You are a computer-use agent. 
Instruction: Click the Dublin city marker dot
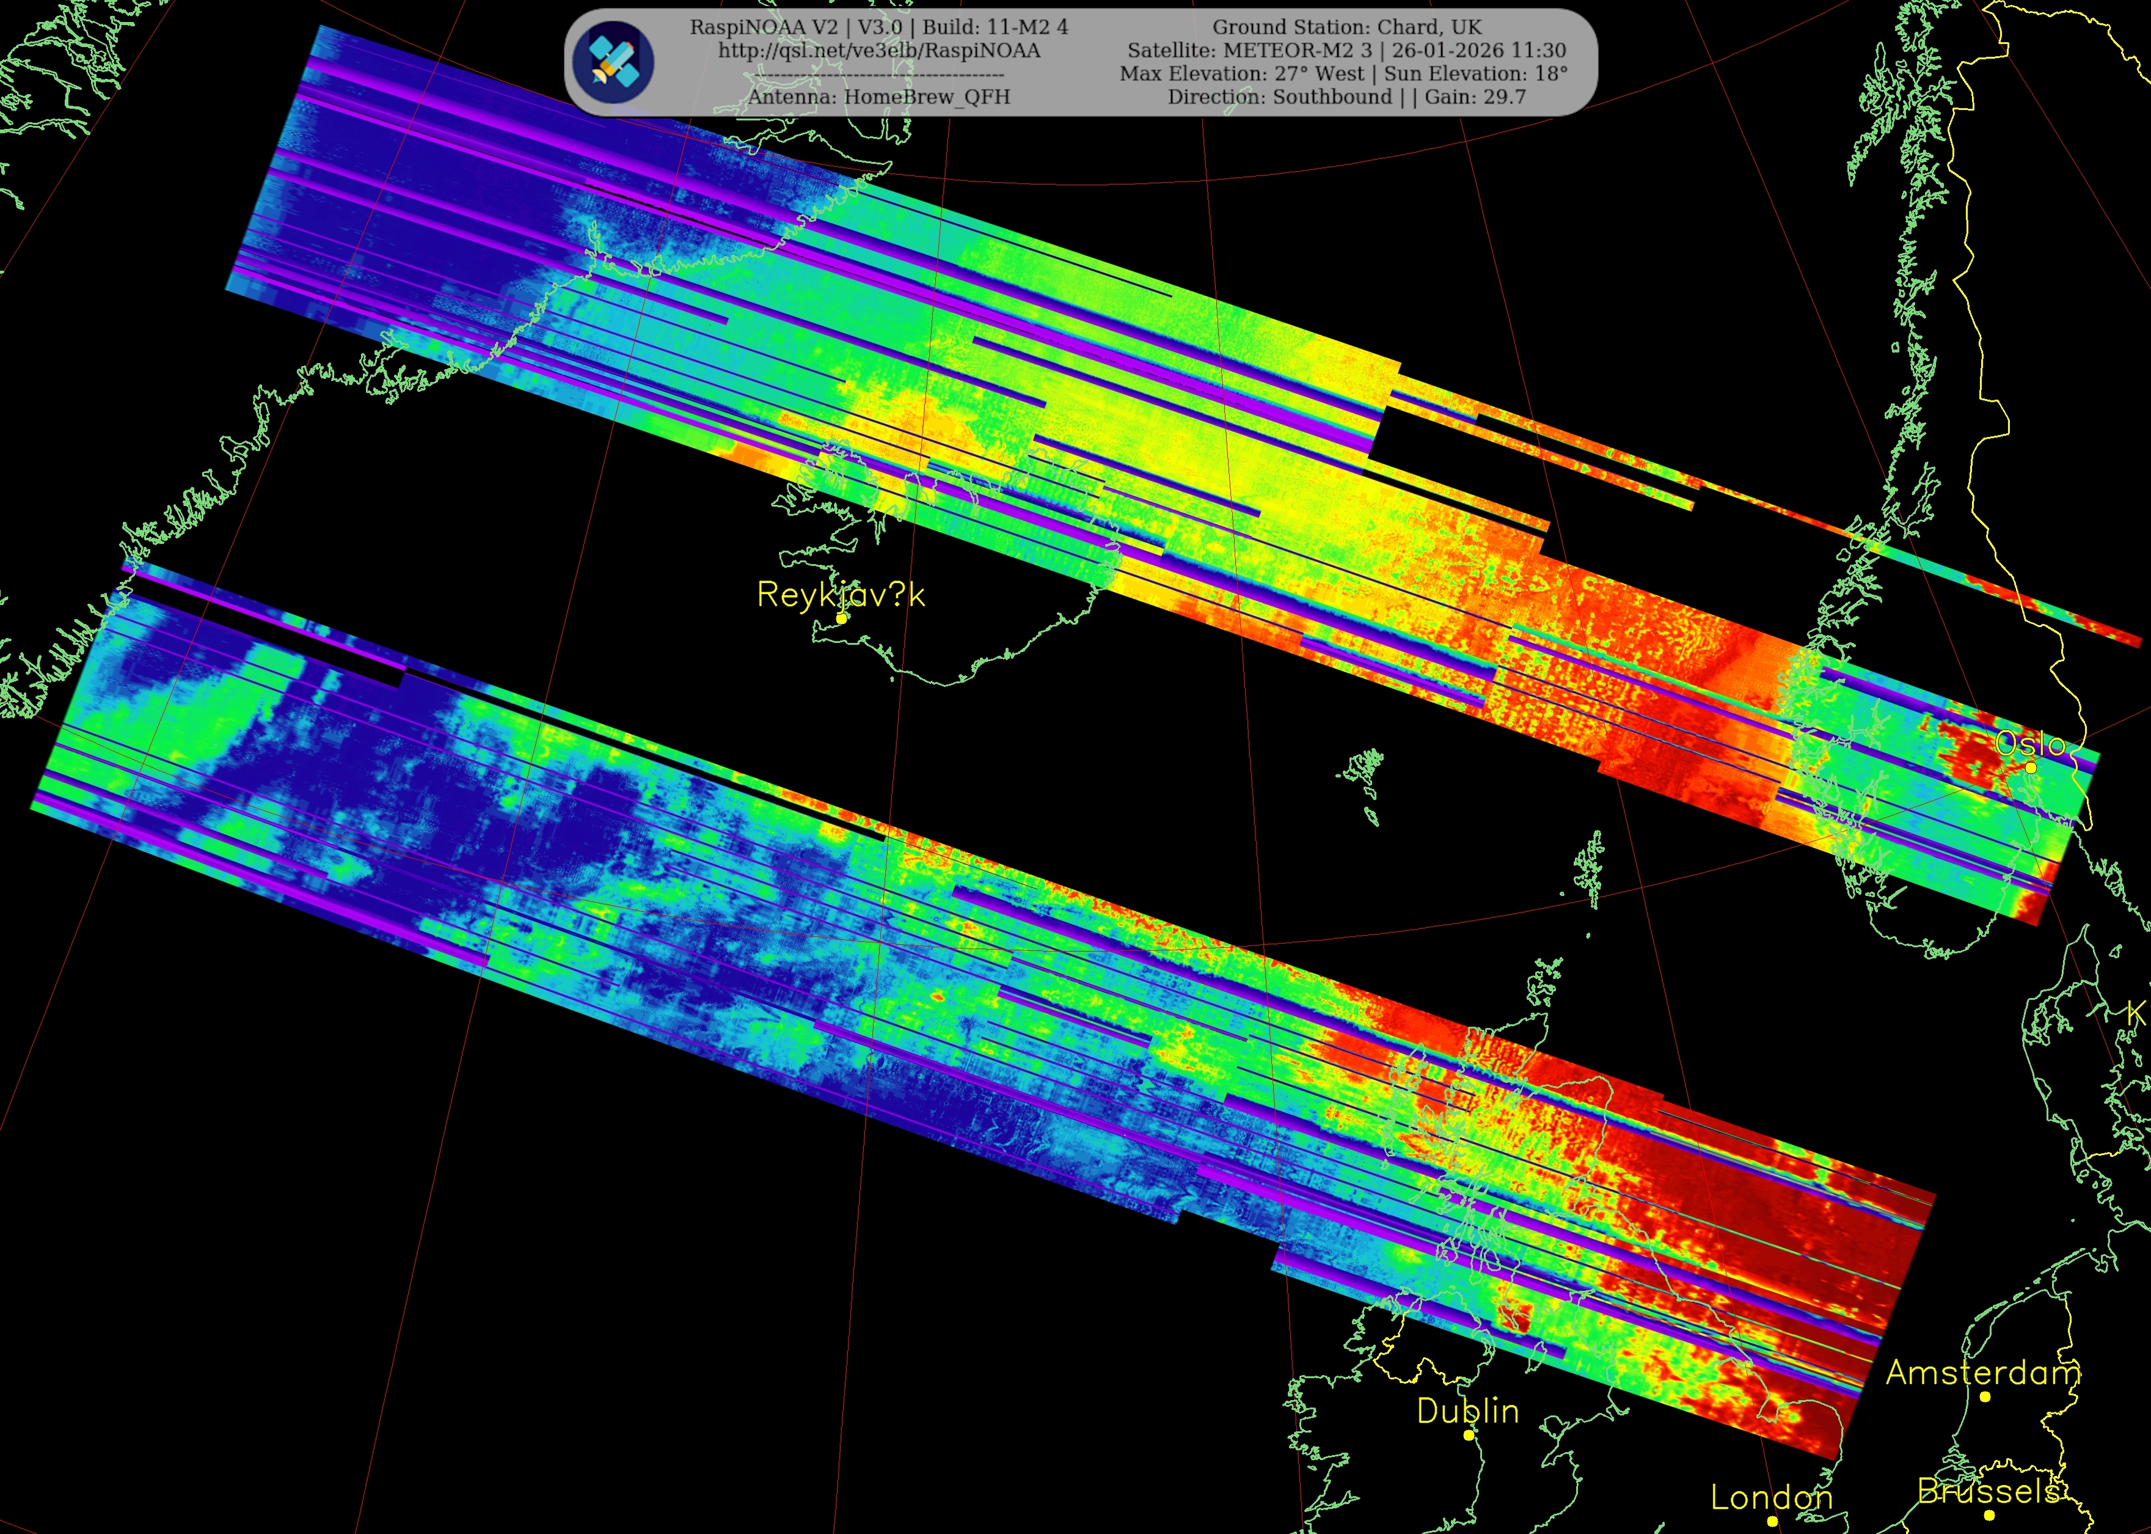click(1468, 1435)
